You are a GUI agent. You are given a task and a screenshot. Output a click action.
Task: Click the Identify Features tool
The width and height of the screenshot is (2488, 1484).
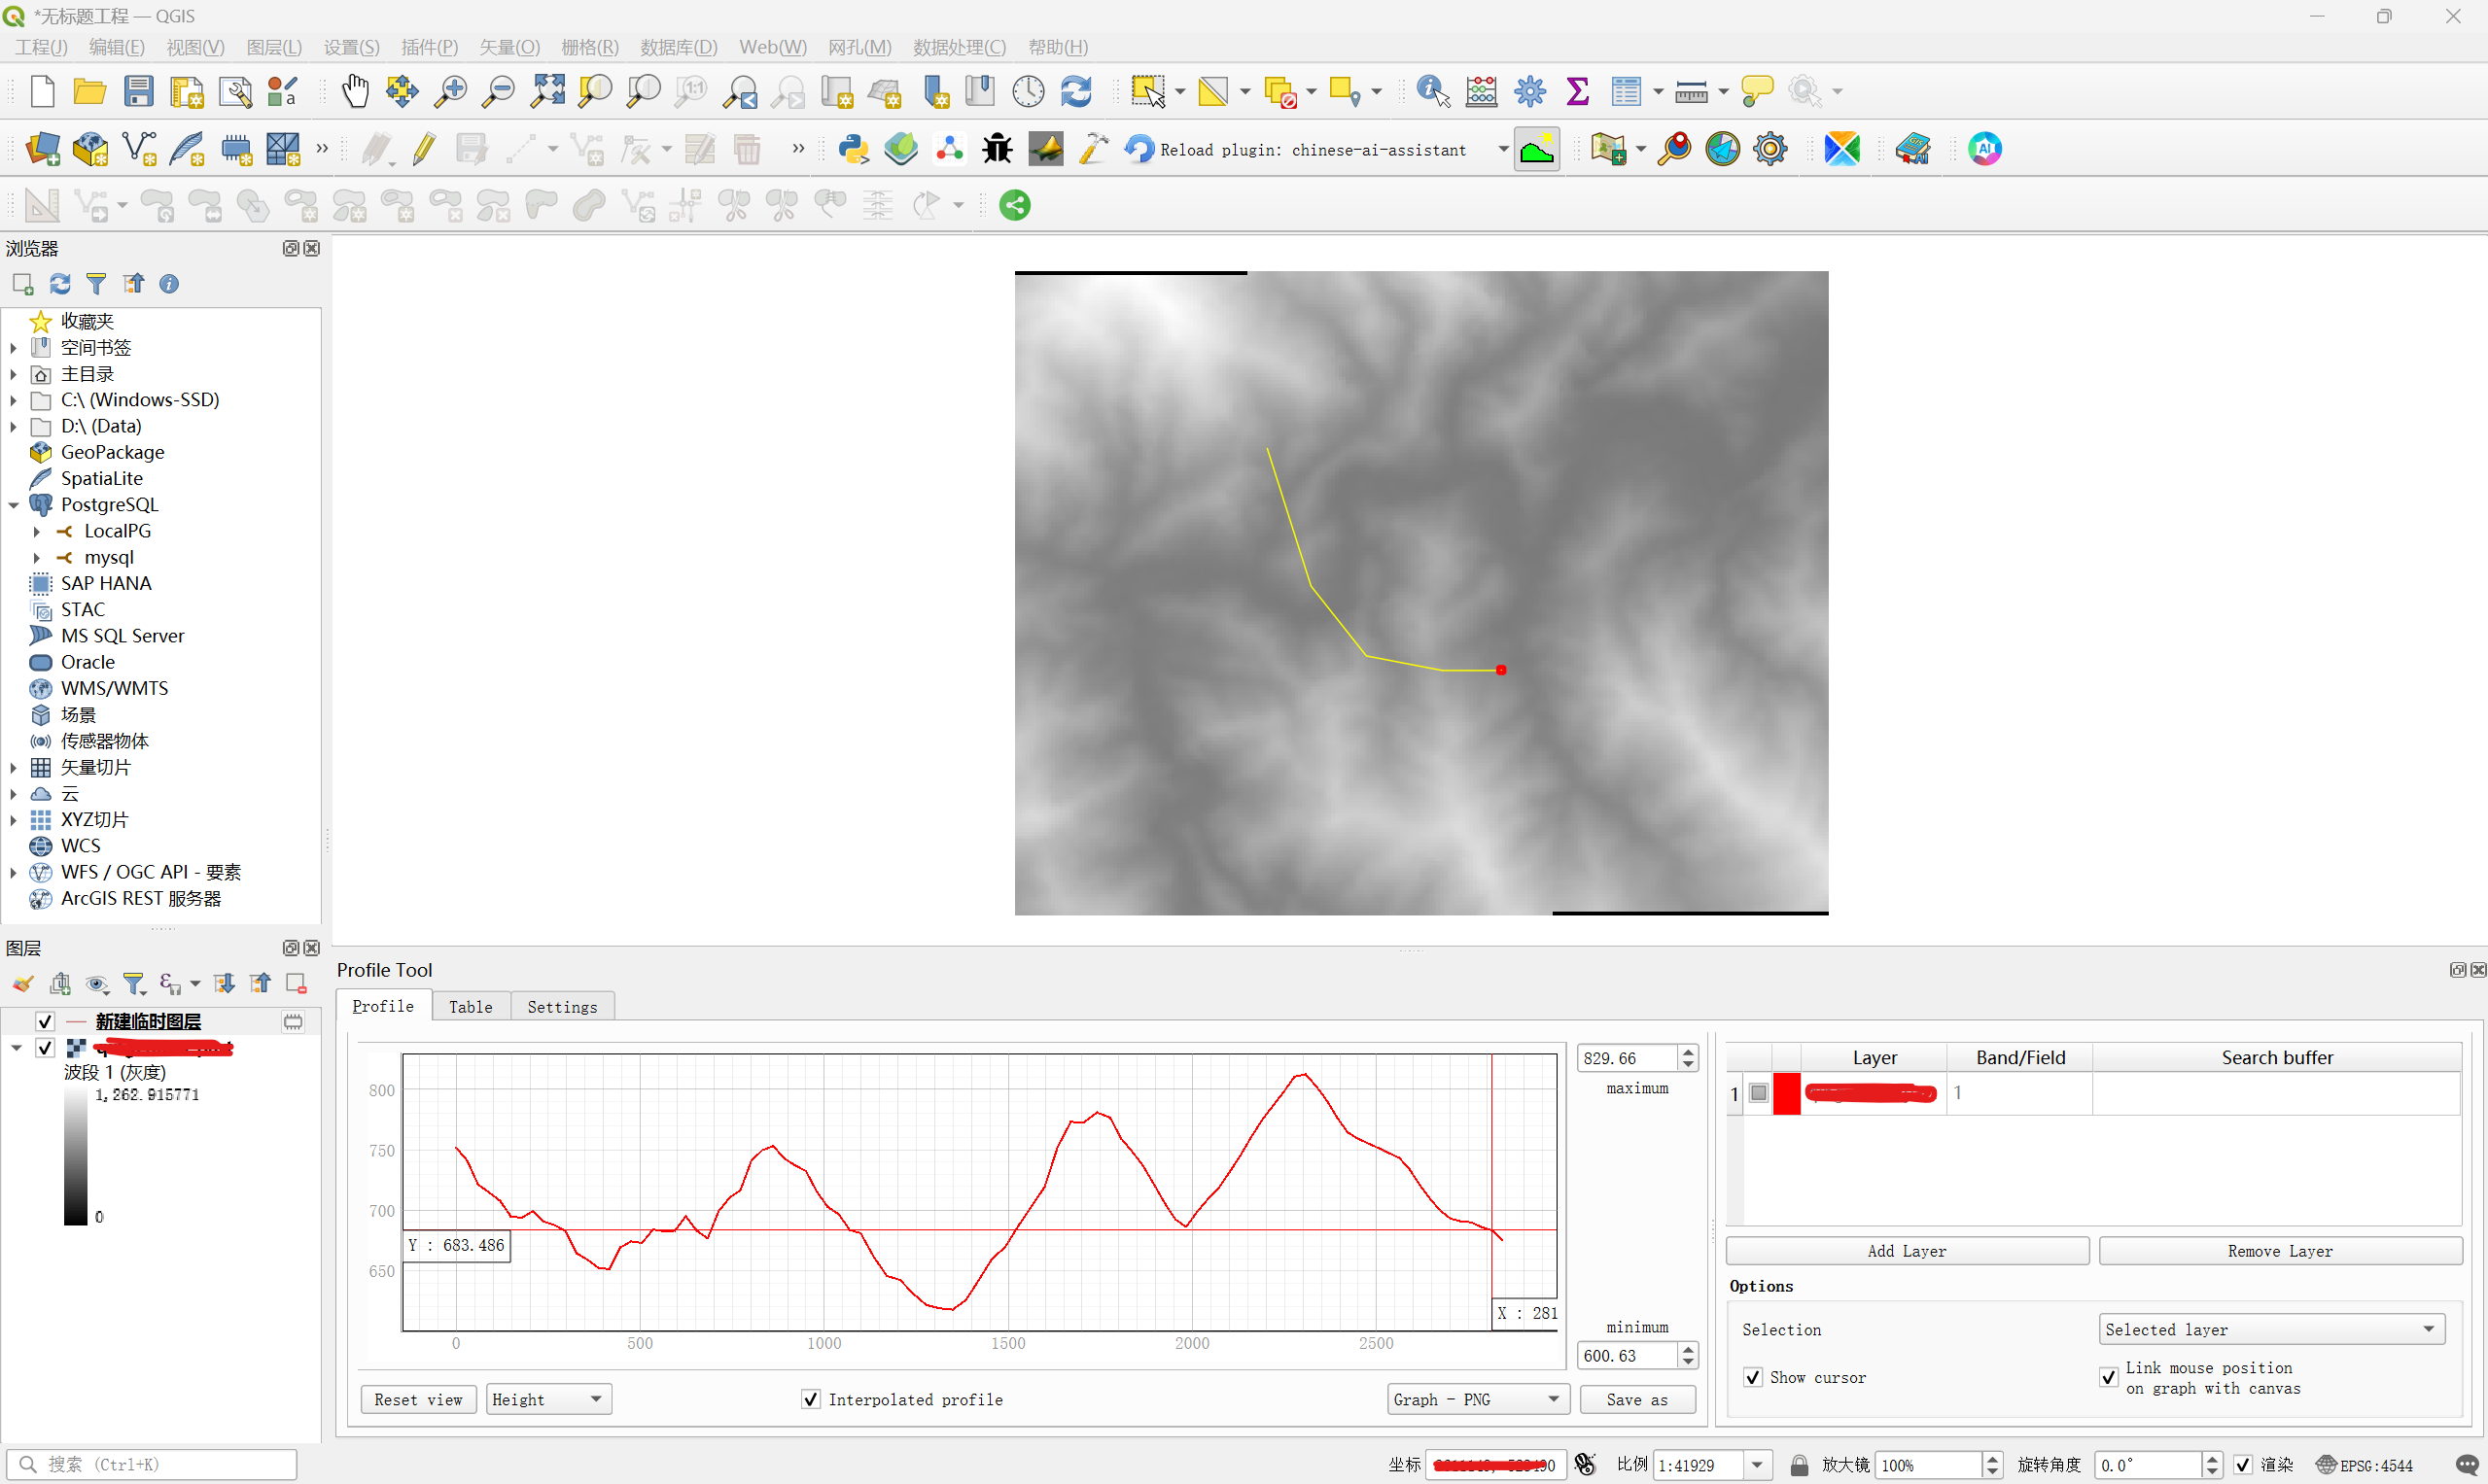pos(1432,92)
